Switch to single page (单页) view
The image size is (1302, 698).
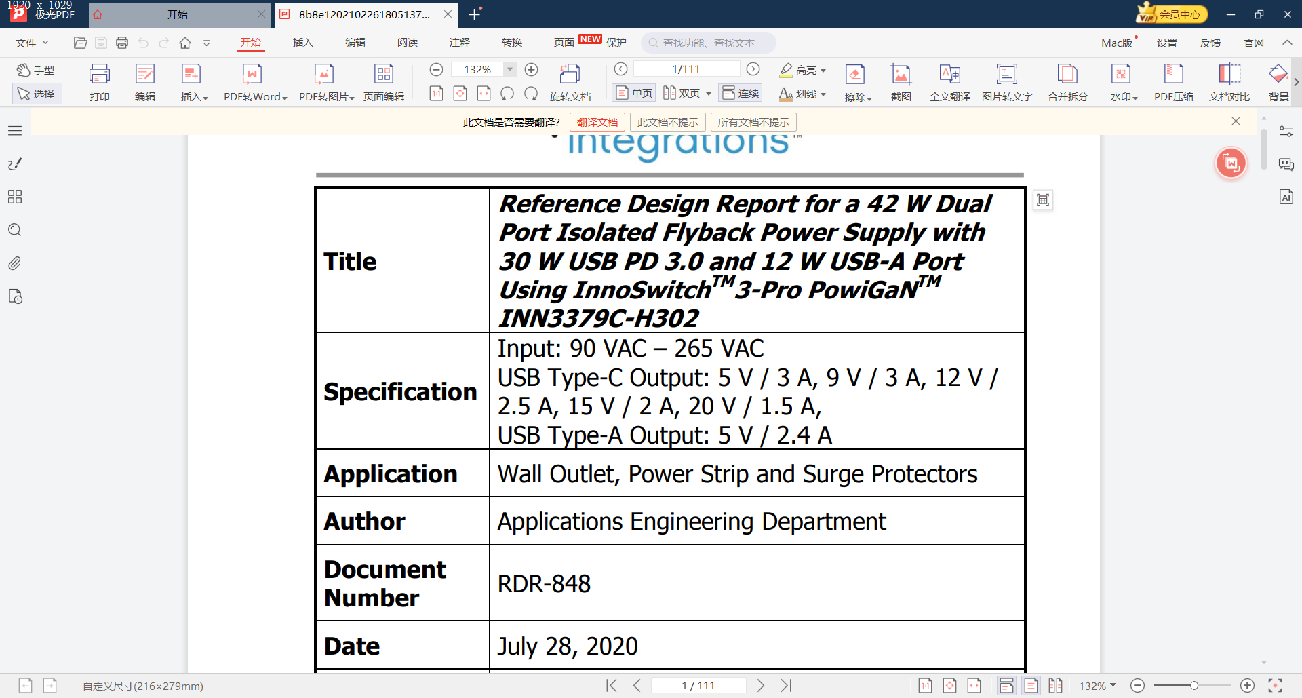tap(633, 93)
